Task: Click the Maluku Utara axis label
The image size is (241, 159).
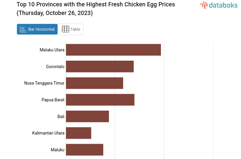Action: click(52, 50)
